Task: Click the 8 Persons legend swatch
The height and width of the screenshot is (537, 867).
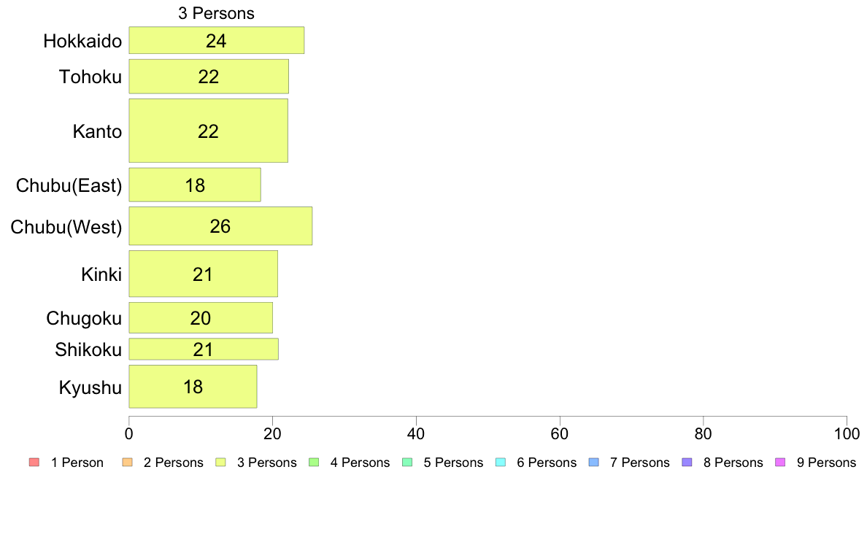Action: [x=687, y=463]
